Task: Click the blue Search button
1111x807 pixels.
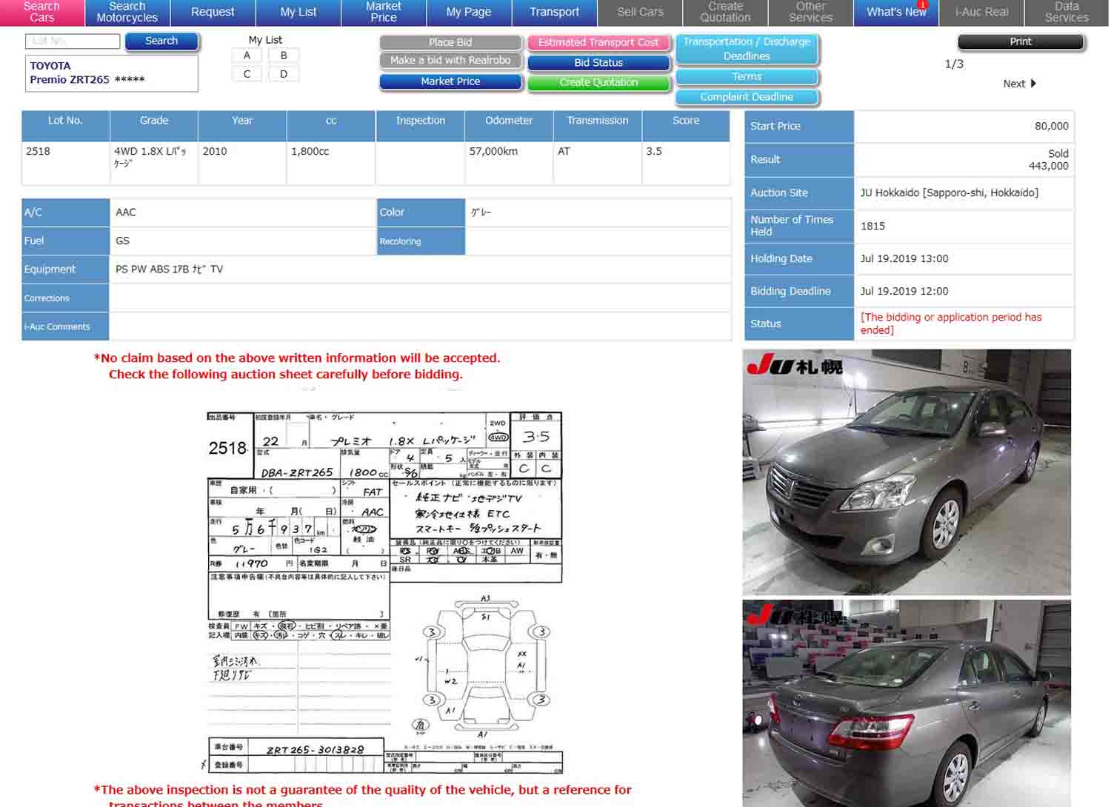Action: tap(161, 41)
